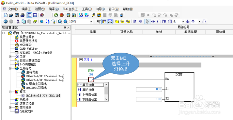This screenshot has height=120, width=233.
Task: Click the green Check syntax icon
Action: pos(56,15)
